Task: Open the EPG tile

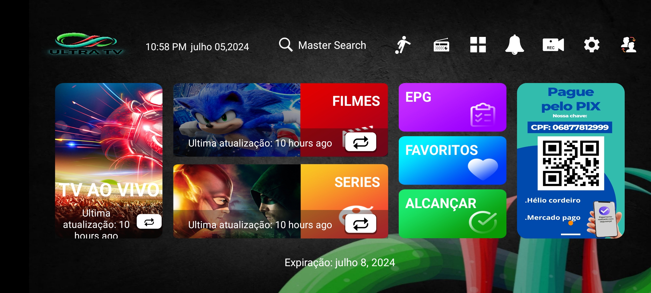Action: click(452, 107)
